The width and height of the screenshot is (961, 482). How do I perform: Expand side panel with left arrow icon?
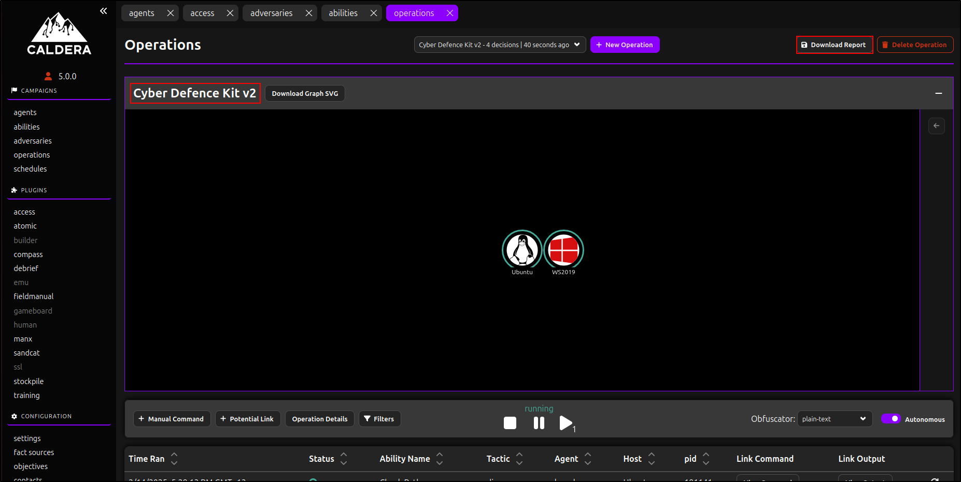tap(936, 126)
